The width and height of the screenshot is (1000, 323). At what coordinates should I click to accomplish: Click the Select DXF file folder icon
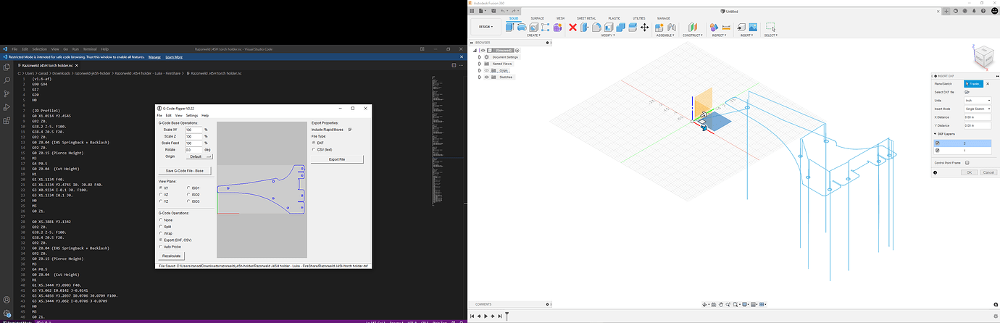click(967, 92)
